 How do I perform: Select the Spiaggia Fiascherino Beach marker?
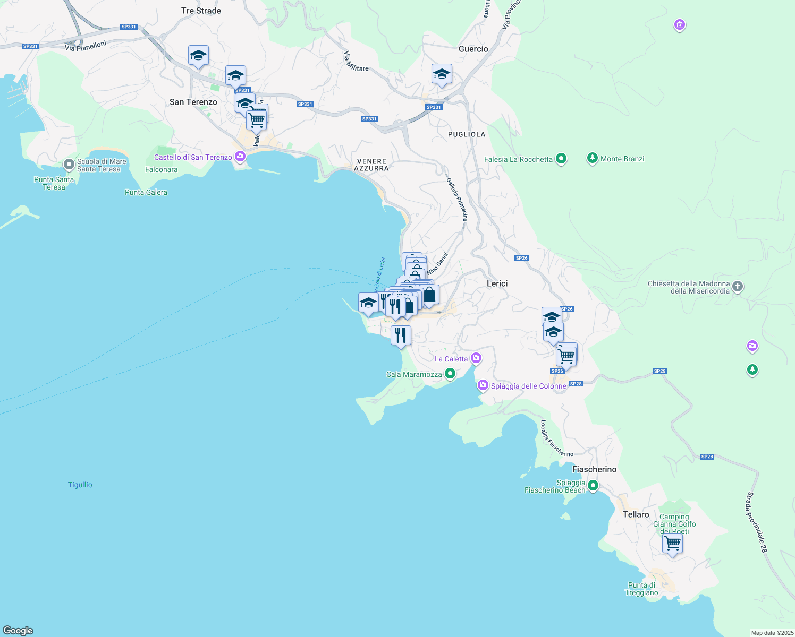[593, 486]
